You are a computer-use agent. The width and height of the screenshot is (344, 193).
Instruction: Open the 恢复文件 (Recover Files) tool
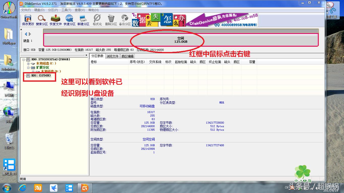55,20
